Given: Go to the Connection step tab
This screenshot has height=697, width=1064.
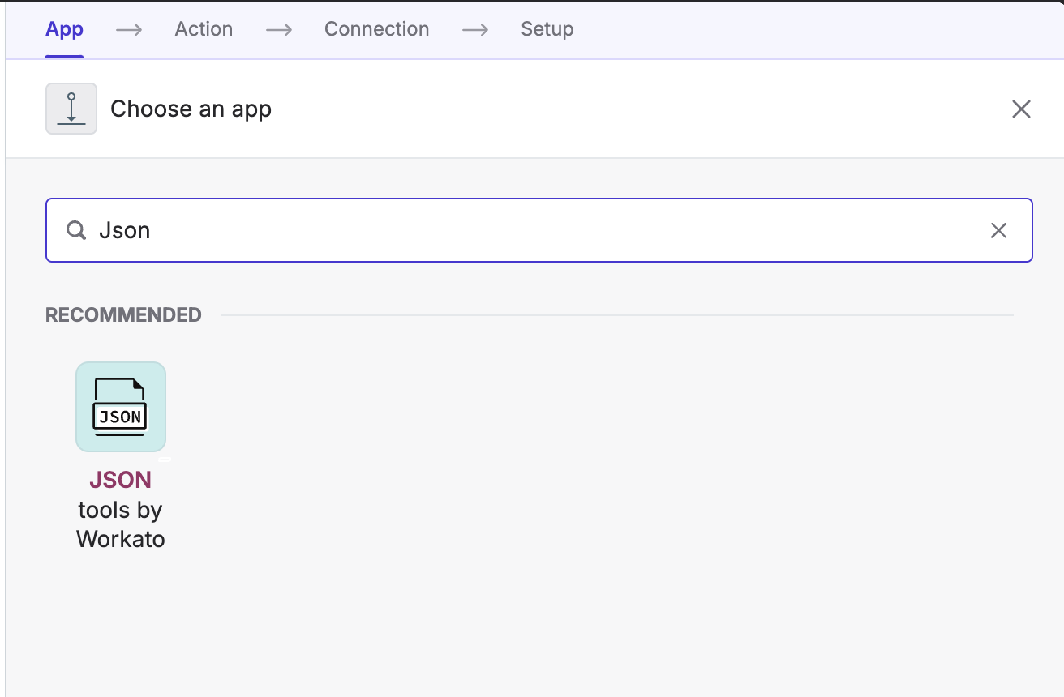Looking at the screenshot, I should pyautogui.click(x=376, y=29).
